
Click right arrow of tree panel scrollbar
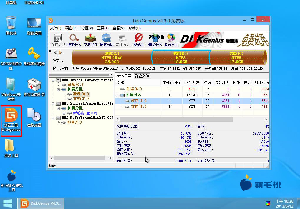click(x=111, y=158)
